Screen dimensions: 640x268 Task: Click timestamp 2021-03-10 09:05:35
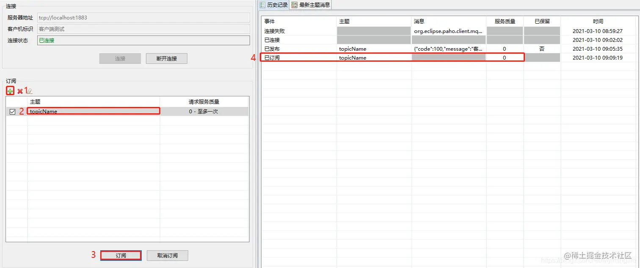coord(598,49)
